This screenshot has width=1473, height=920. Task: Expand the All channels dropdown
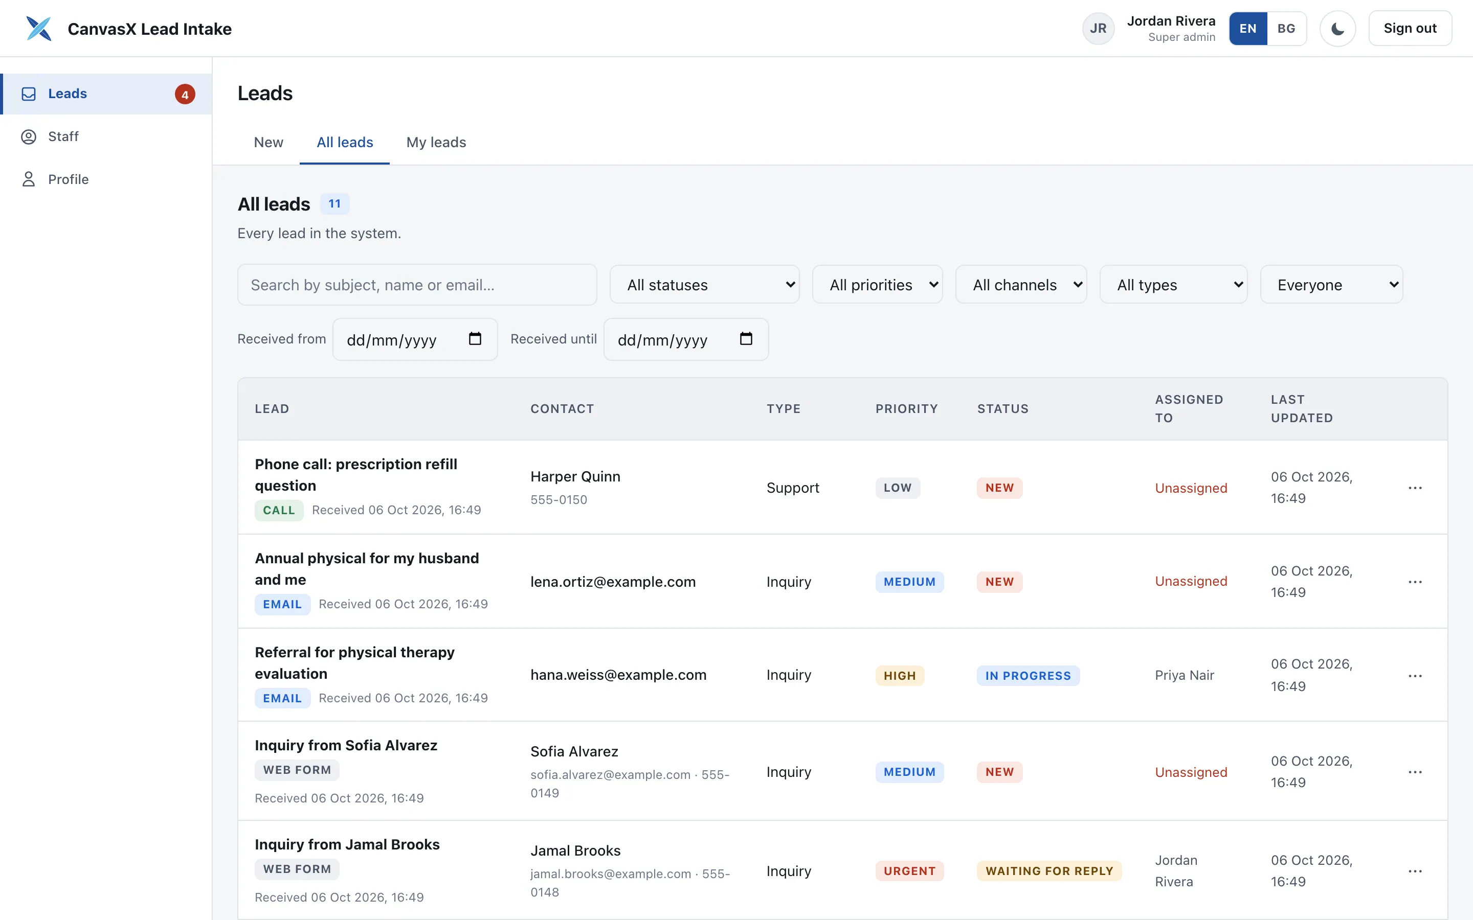coord(1021,285)
